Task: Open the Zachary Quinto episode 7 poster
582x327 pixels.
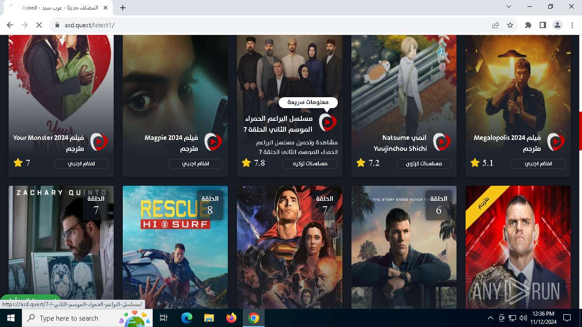Action: tap(61, 247)
